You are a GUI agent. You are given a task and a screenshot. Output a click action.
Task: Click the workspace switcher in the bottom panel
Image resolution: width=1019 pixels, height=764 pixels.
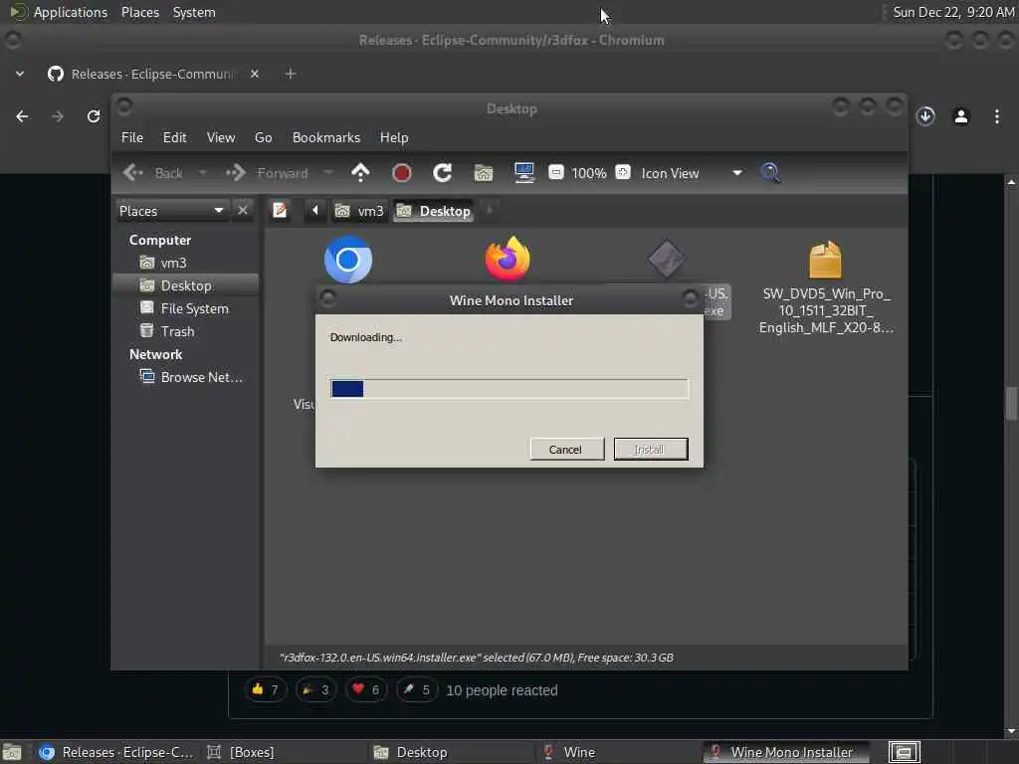point(904,752)
